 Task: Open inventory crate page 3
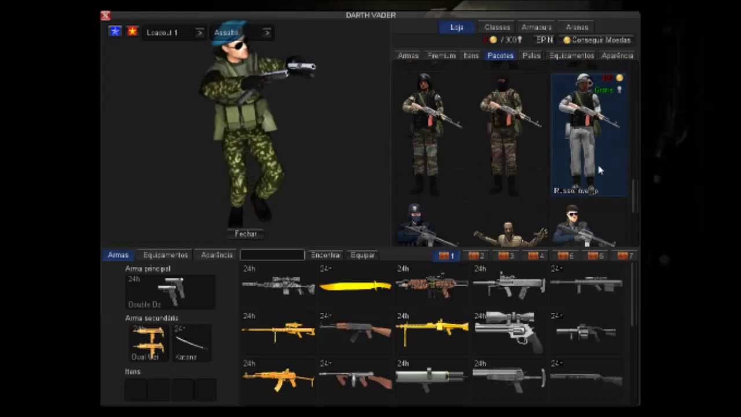(506, 255)
